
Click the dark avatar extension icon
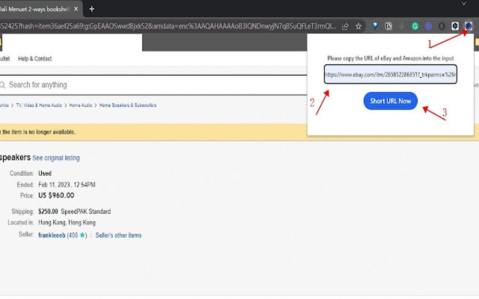tap(455, 26)
